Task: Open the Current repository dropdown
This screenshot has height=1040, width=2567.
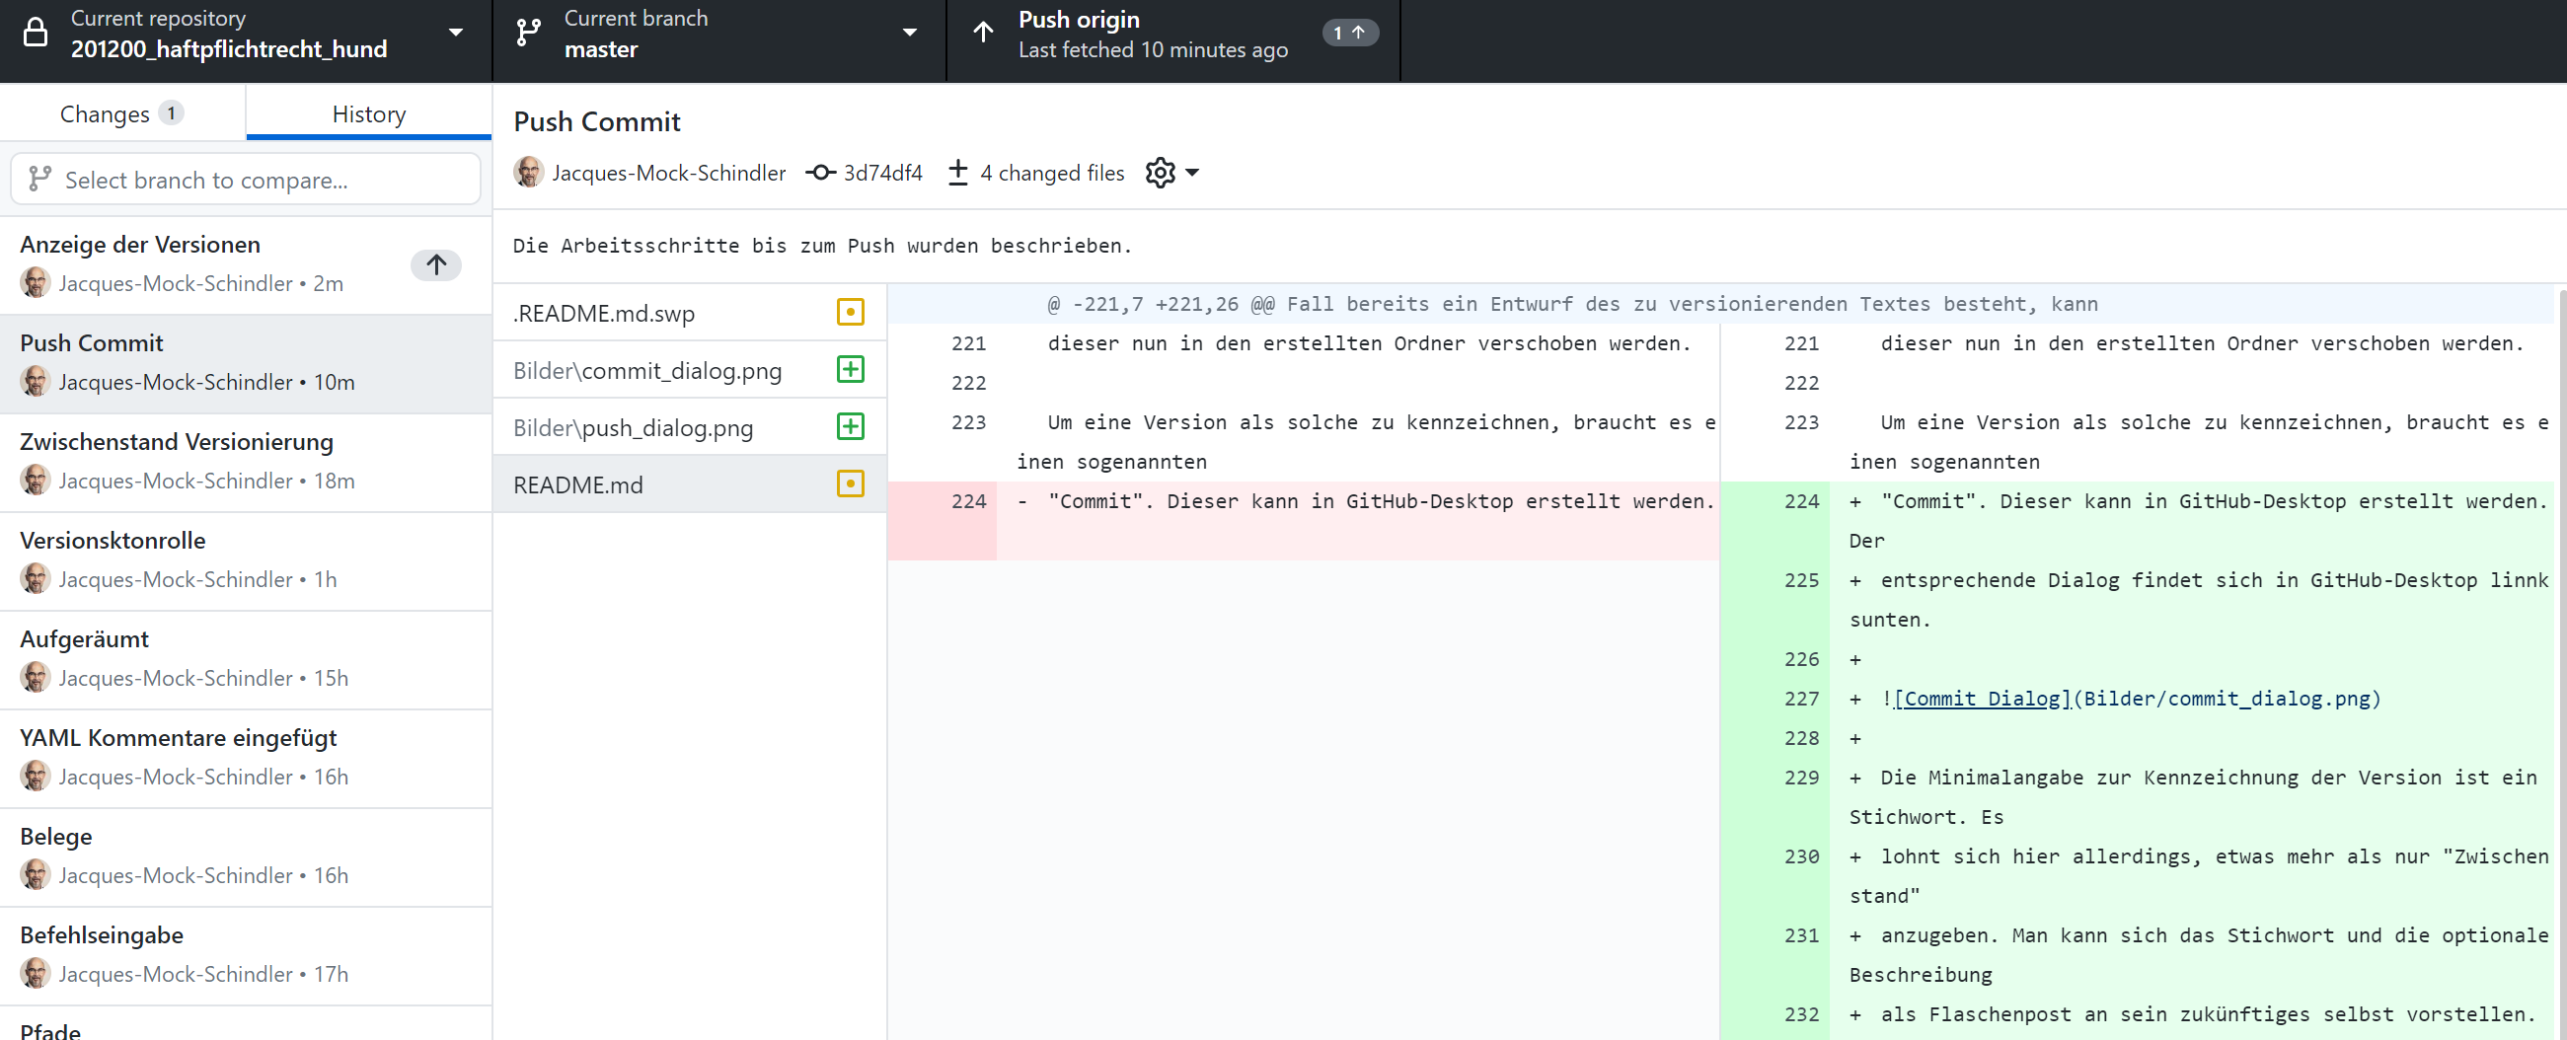Action: [245, 39]
